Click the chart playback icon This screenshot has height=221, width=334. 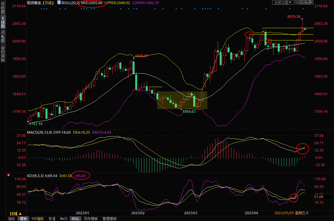[306, 2]
